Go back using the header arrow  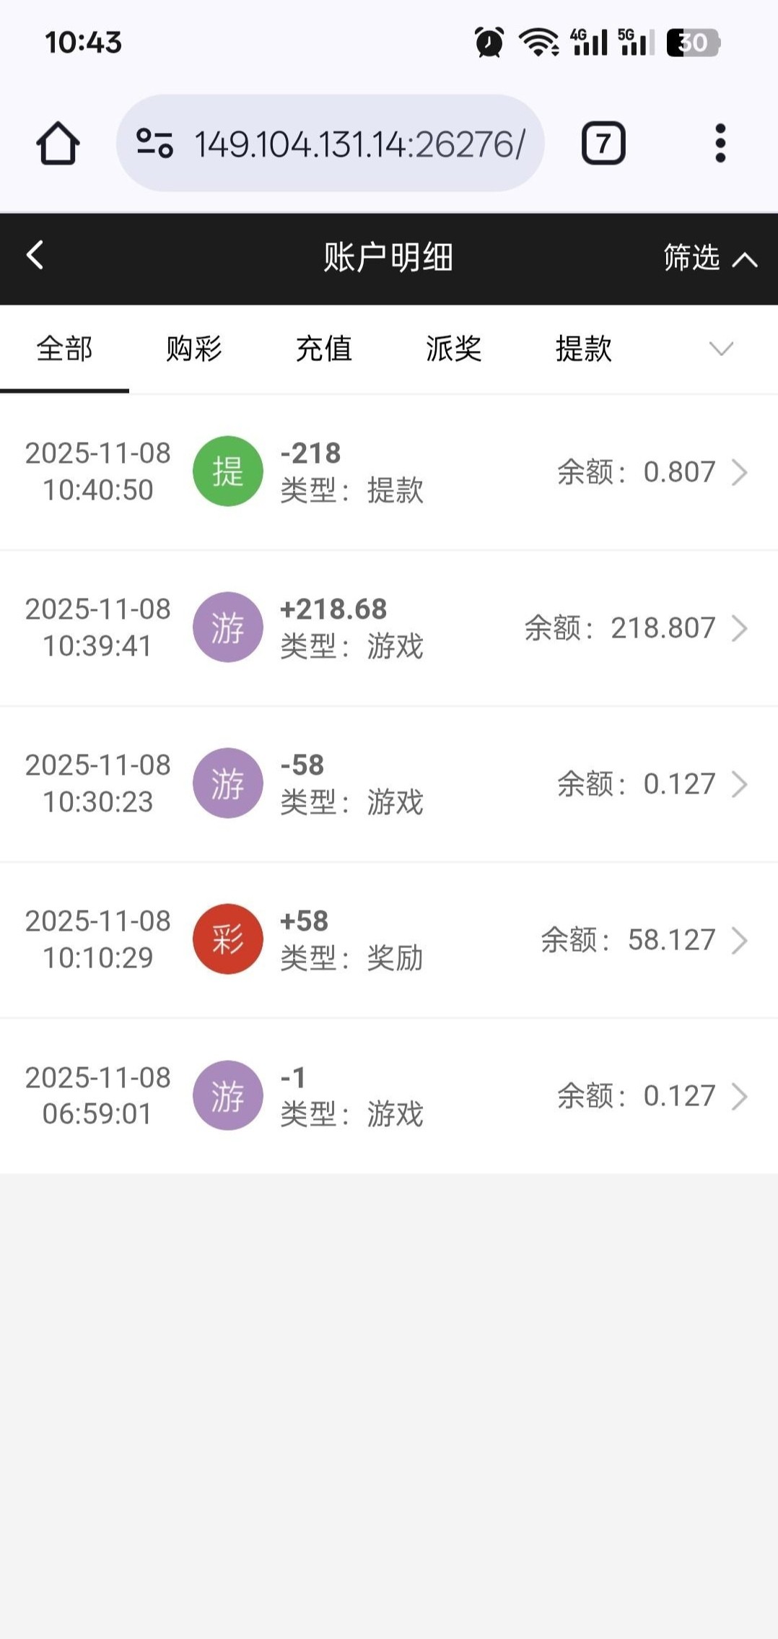point(35,256)
